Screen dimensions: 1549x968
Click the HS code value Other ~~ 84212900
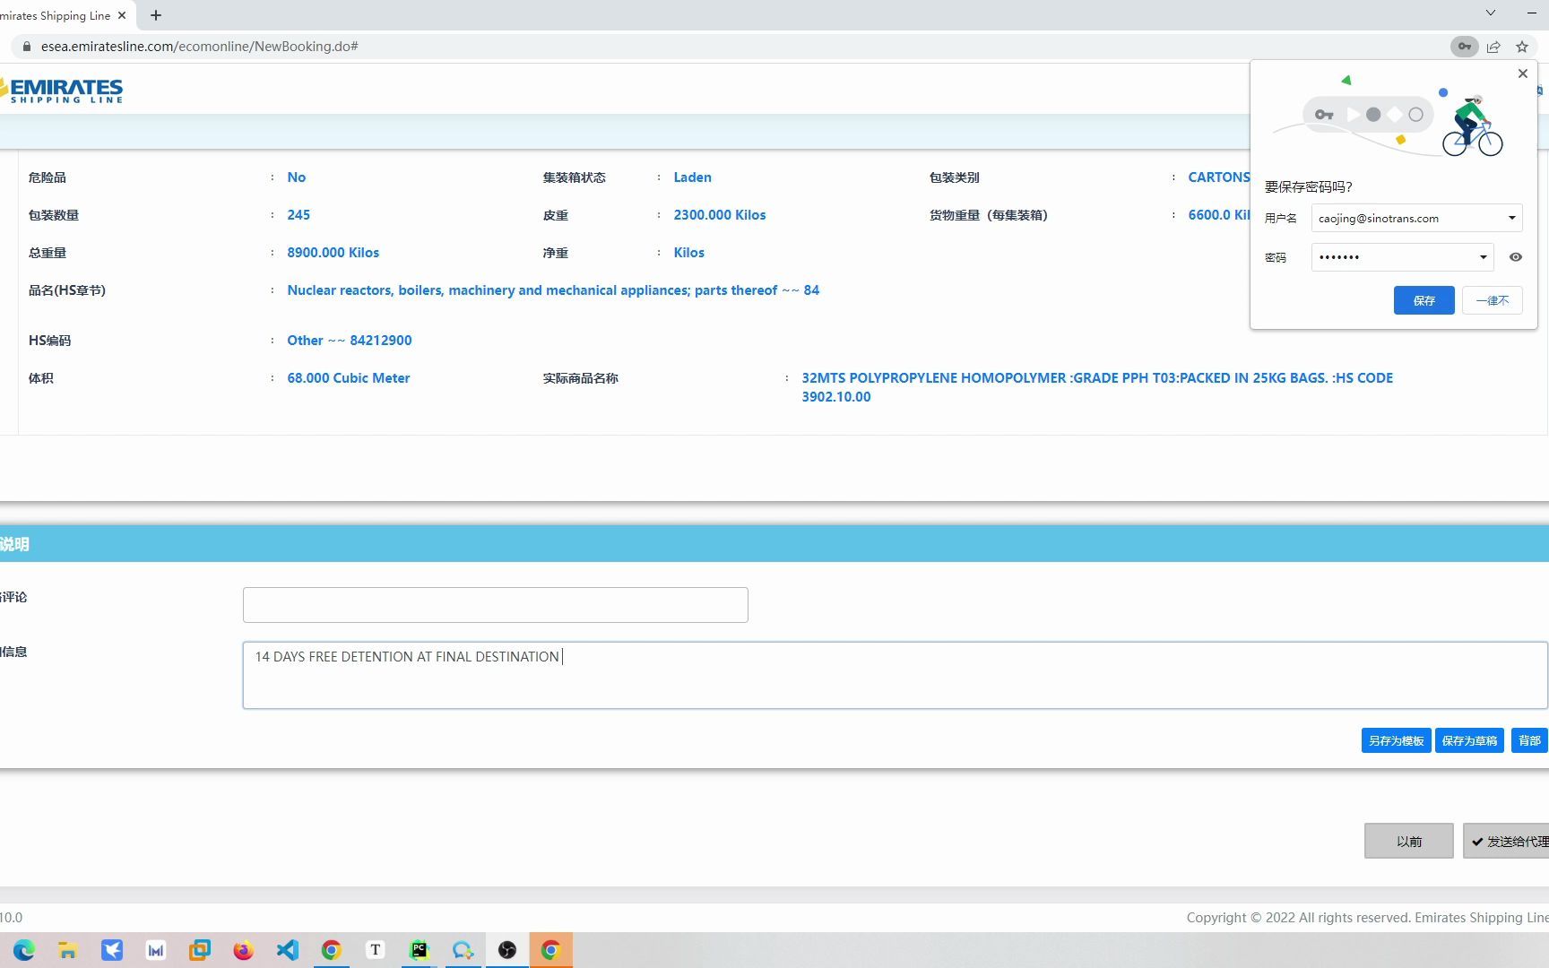pyautogui.click(x=350, y=341)
